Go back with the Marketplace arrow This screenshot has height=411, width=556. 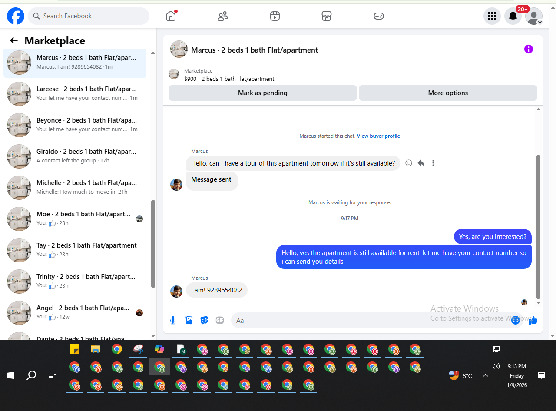tap(14, 40)
